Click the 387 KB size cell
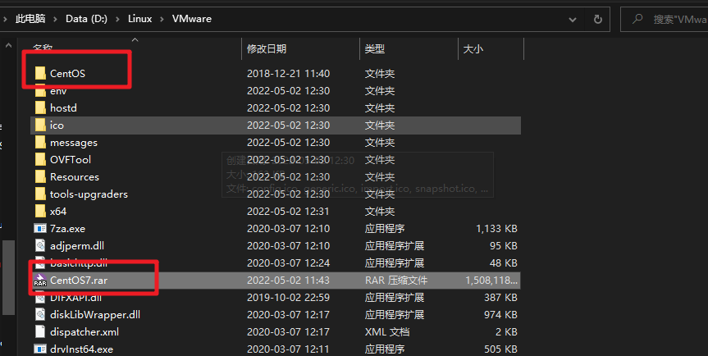708x356 pixels. click(500, 297)
